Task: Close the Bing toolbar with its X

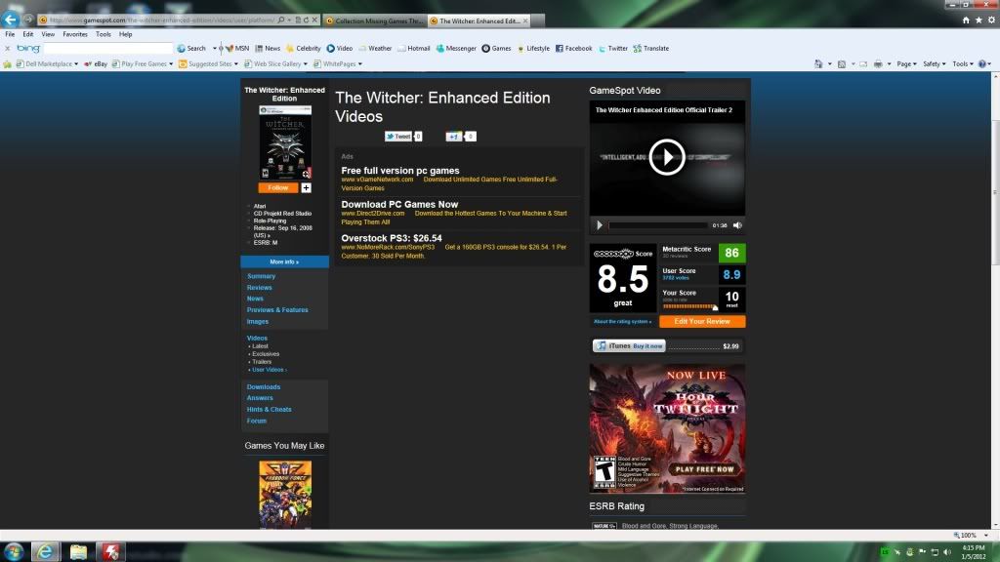Action: pyautogui.click(x=7, y=49)
